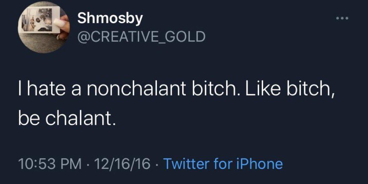Screen dimensions: 368x184
Task: Click the dot separator before Twitter for iPhone
Action: [x=157, y=164]
